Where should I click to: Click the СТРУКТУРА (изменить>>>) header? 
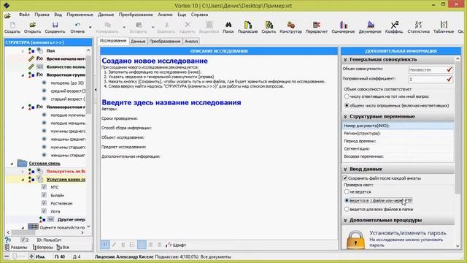pos(48,42)
